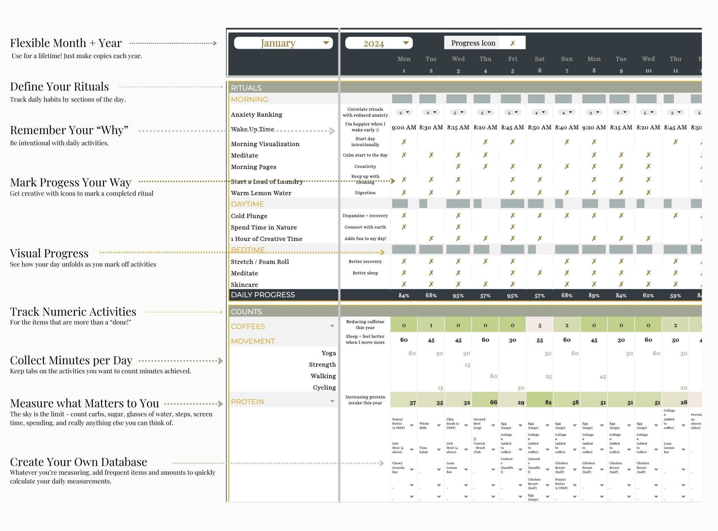Toggle Morning Visualization mark for Mon 1
The image size is (718, 531).
pyautogui.click(x=404, y=142)
